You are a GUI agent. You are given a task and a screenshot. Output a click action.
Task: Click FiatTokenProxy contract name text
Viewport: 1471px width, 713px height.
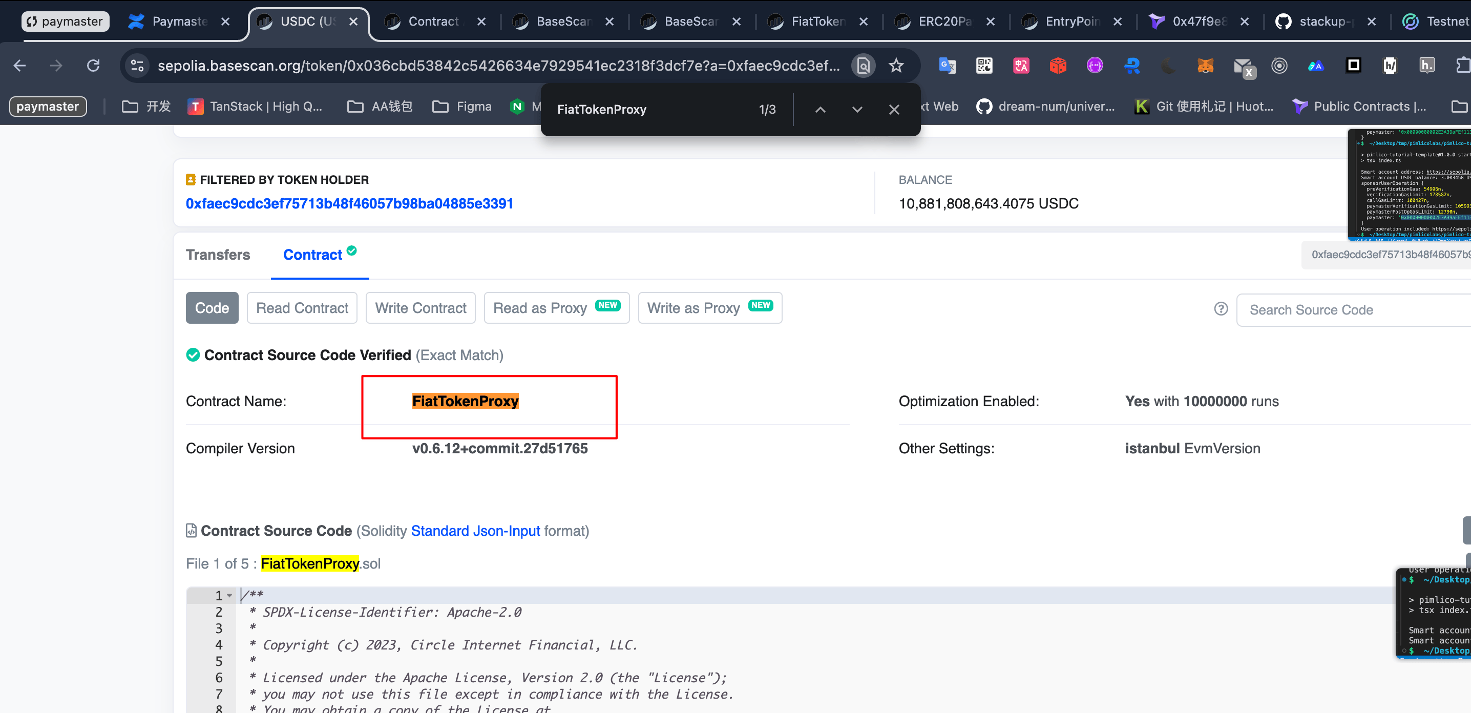[x=466, y=401]
